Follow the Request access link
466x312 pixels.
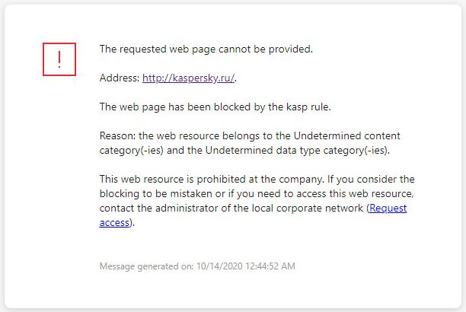(387, 208)
